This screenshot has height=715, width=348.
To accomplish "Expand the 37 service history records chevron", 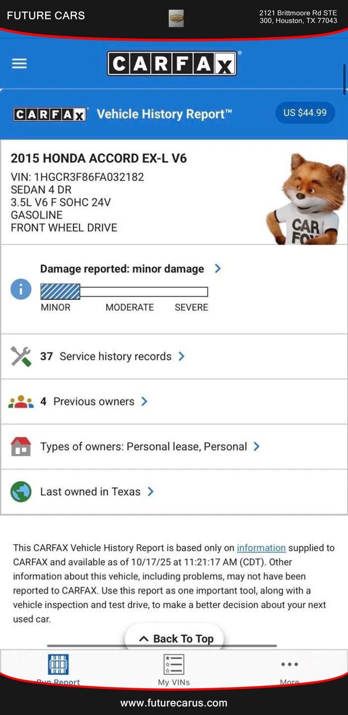I will 182,357.
